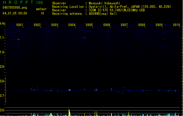
Task: Click the cyan echo streak near 0901 at 1.1 kHz
Action: coord(18,39)
